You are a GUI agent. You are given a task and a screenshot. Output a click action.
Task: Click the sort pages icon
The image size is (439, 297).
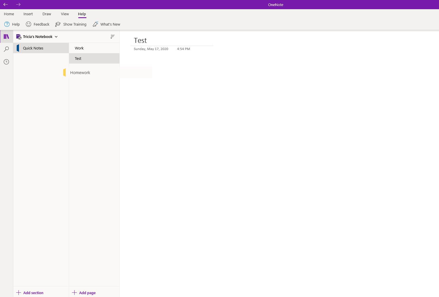click(x=113, y=37)
